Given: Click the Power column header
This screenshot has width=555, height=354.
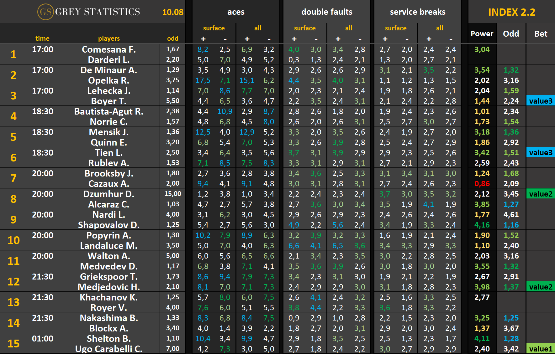Looking at the screenshot, I should pyautogui.click(x=482, y=34).
